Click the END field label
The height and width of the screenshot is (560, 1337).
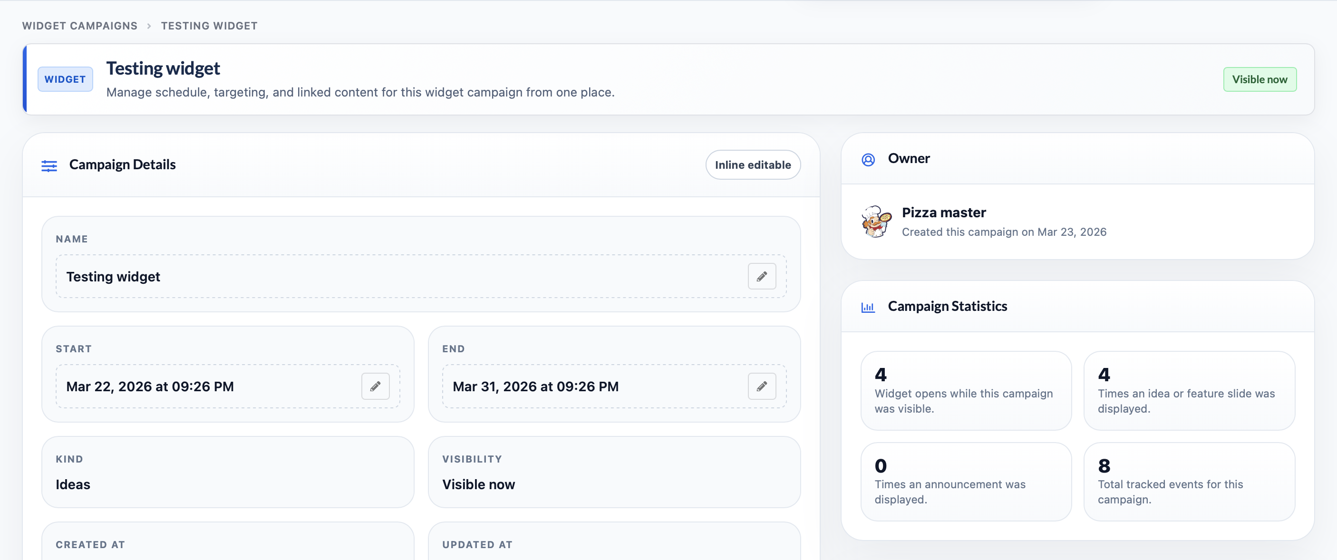coord(453,349)
